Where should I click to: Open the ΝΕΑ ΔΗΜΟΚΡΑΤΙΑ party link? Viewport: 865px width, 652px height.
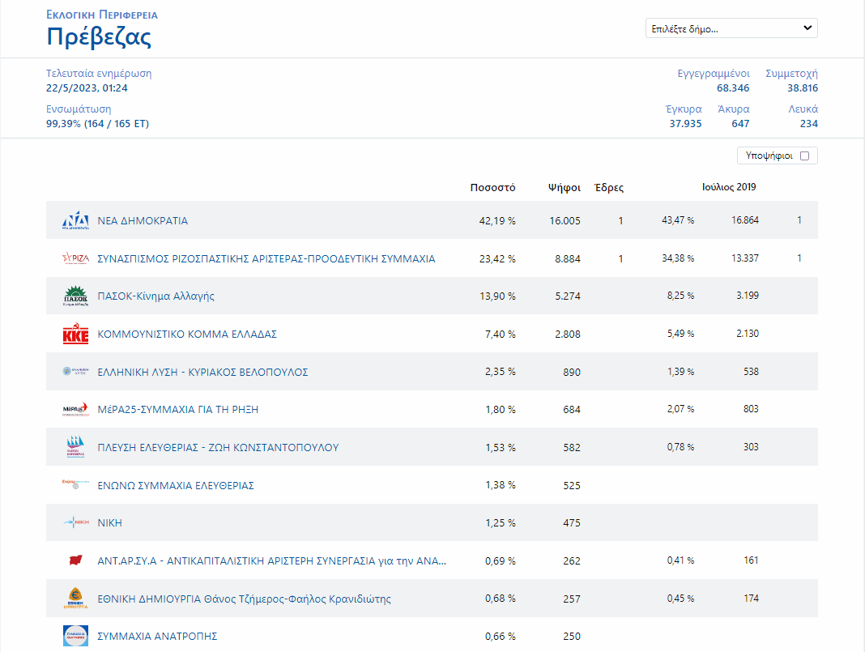coord(143,220)
